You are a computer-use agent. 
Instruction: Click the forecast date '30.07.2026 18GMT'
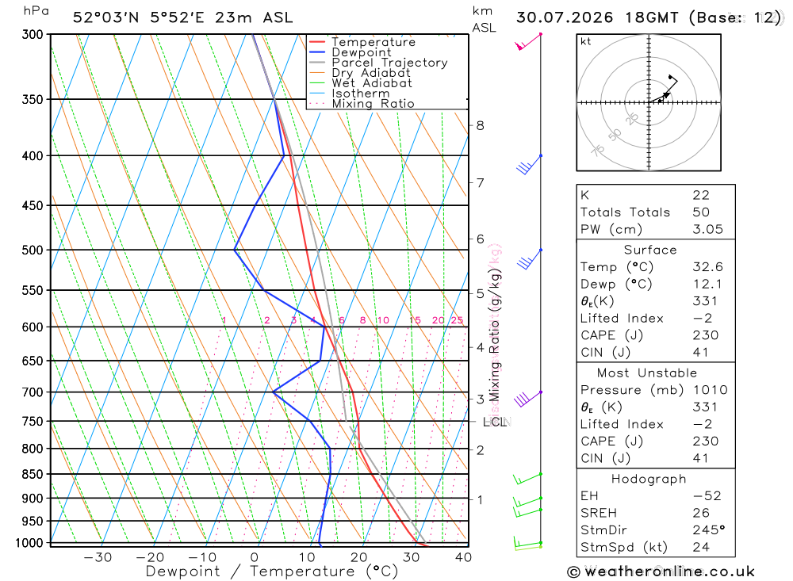pyautogui.click(x=597, y=17)
